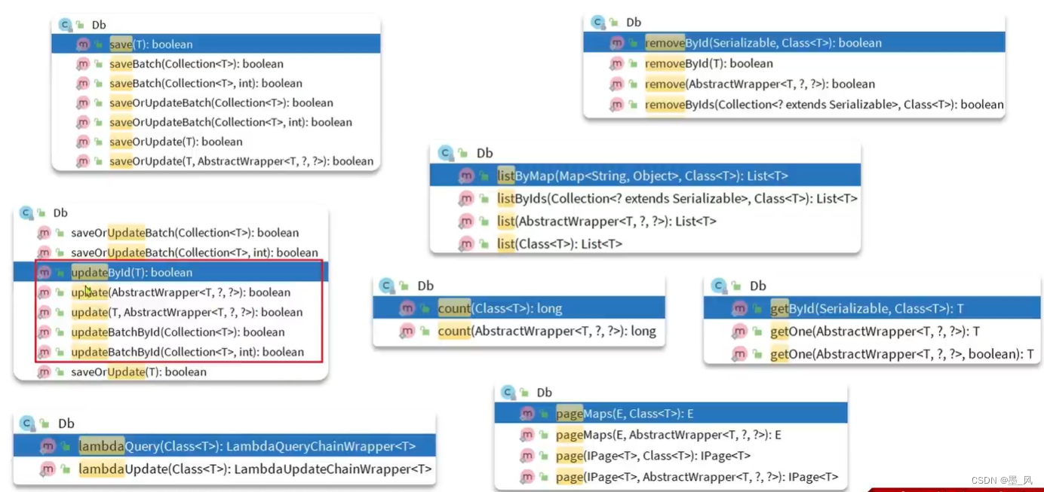Click page(IPage<T>, AbstractWrapper<T, ?, ?>): IPage<T>

697,477
